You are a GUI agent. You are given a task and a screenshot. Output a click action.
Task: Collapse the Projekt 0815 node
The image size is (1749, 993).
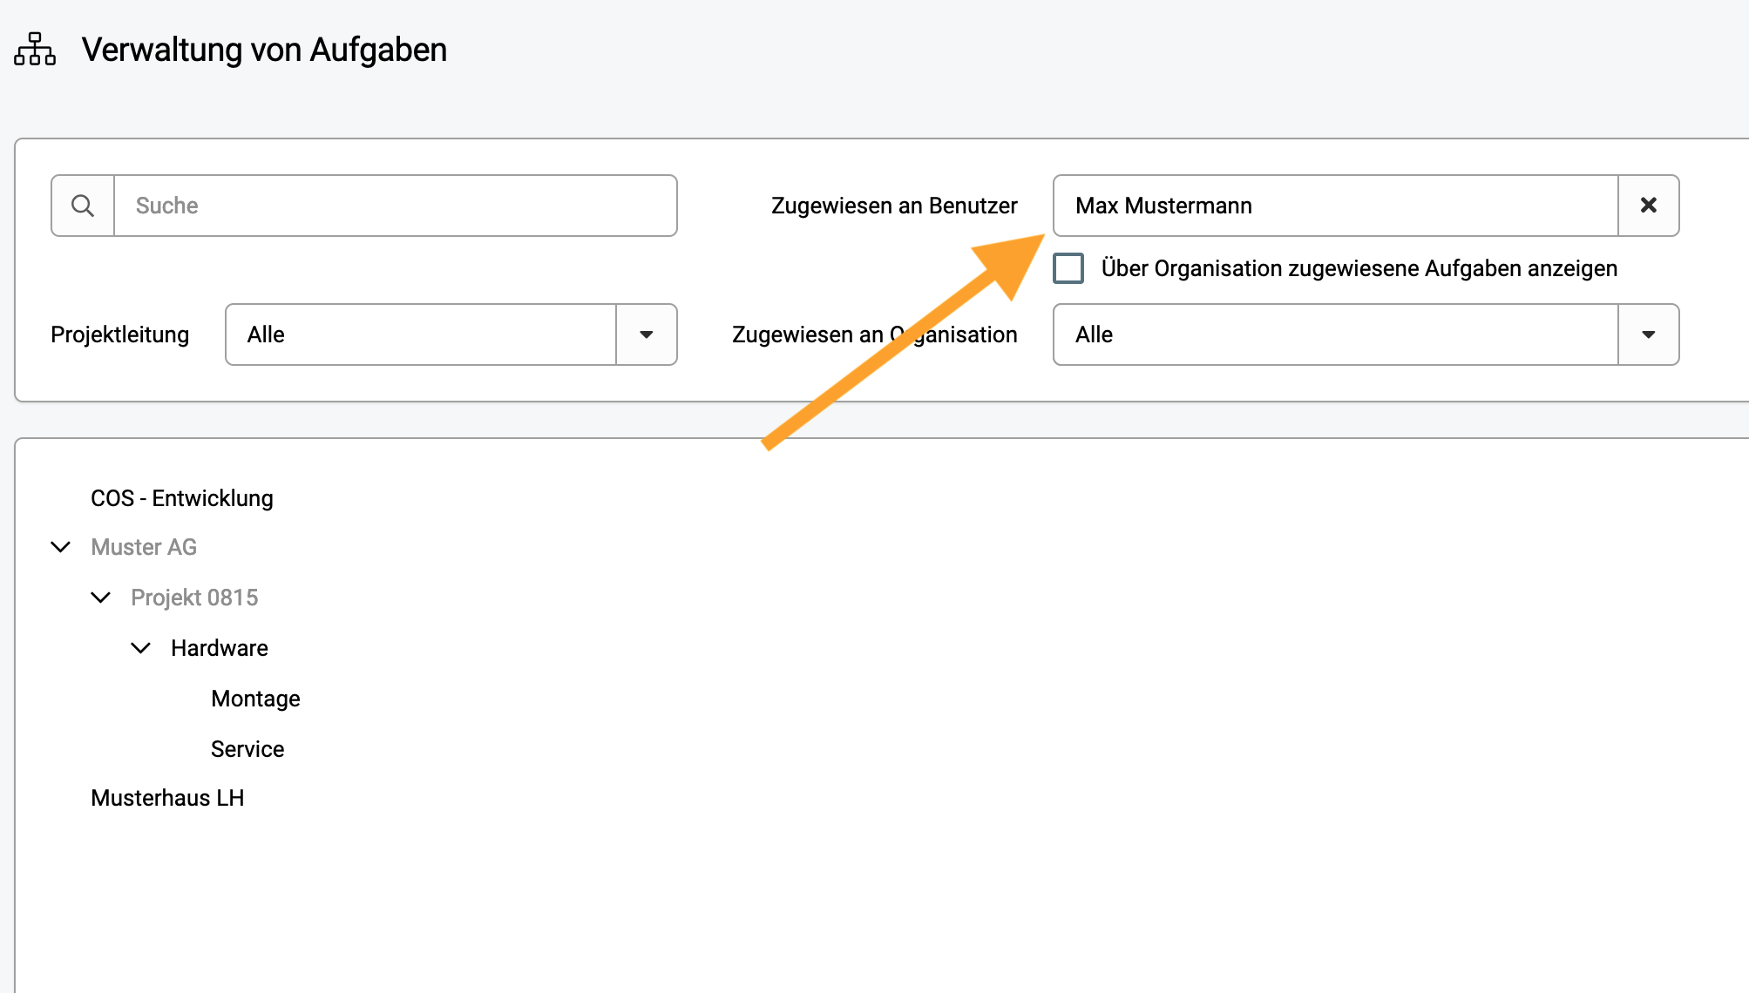pyautogui.click(x=101, y=598)
